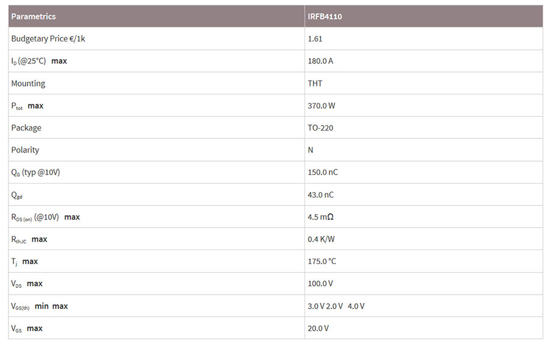
Task: Click the VGS(th) min max label
Action: (40, 306)
